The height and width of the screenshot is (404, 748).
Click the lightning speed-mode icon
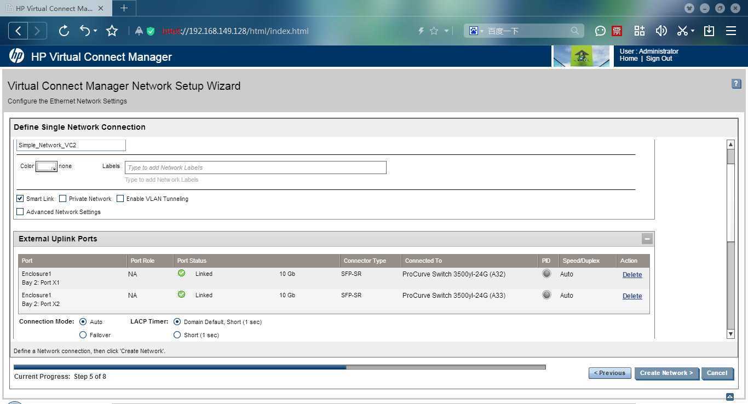click(421, 31)
